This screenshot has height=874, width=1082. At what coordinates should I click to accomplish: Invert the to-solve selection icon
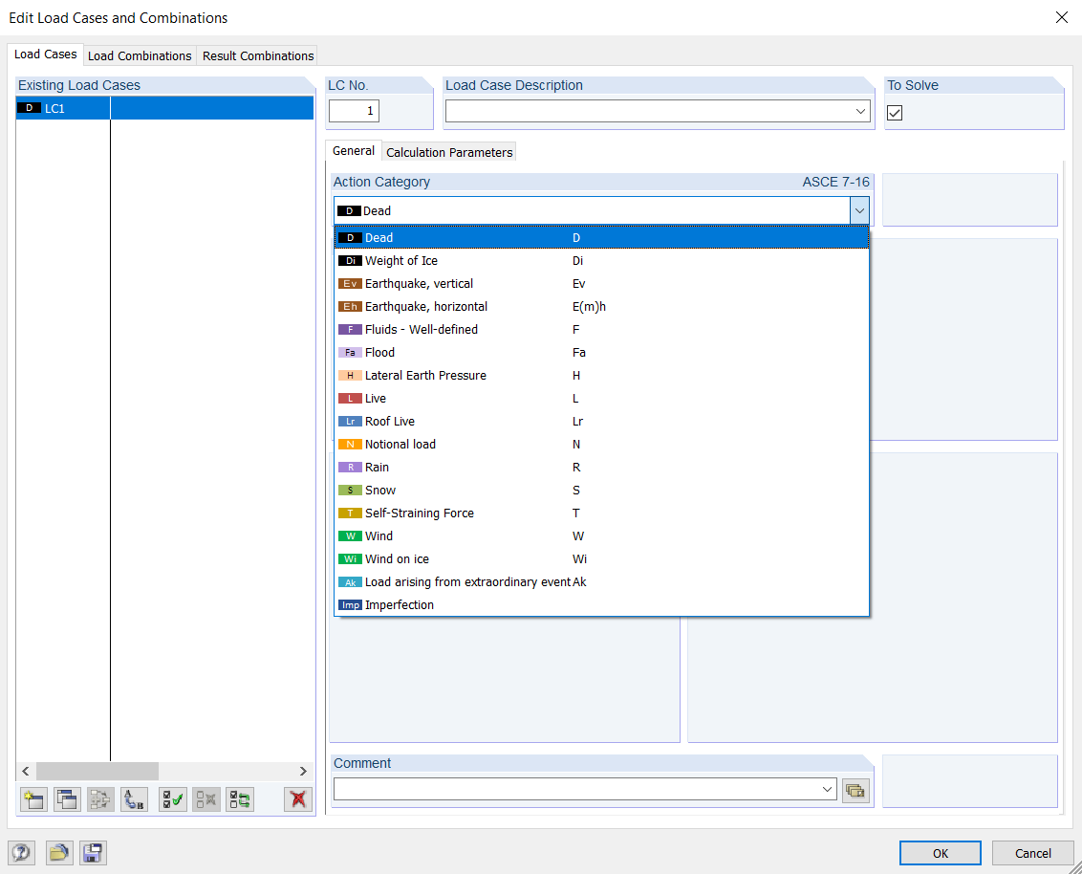240,799
